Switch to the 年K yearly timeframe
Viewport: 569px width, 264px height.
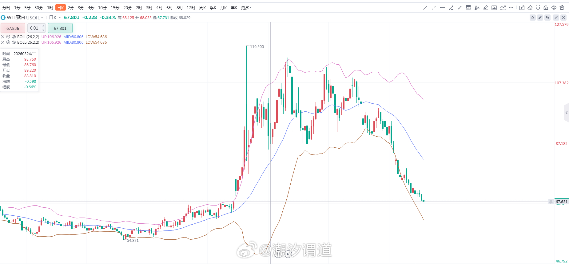click(x=234, y=8)
